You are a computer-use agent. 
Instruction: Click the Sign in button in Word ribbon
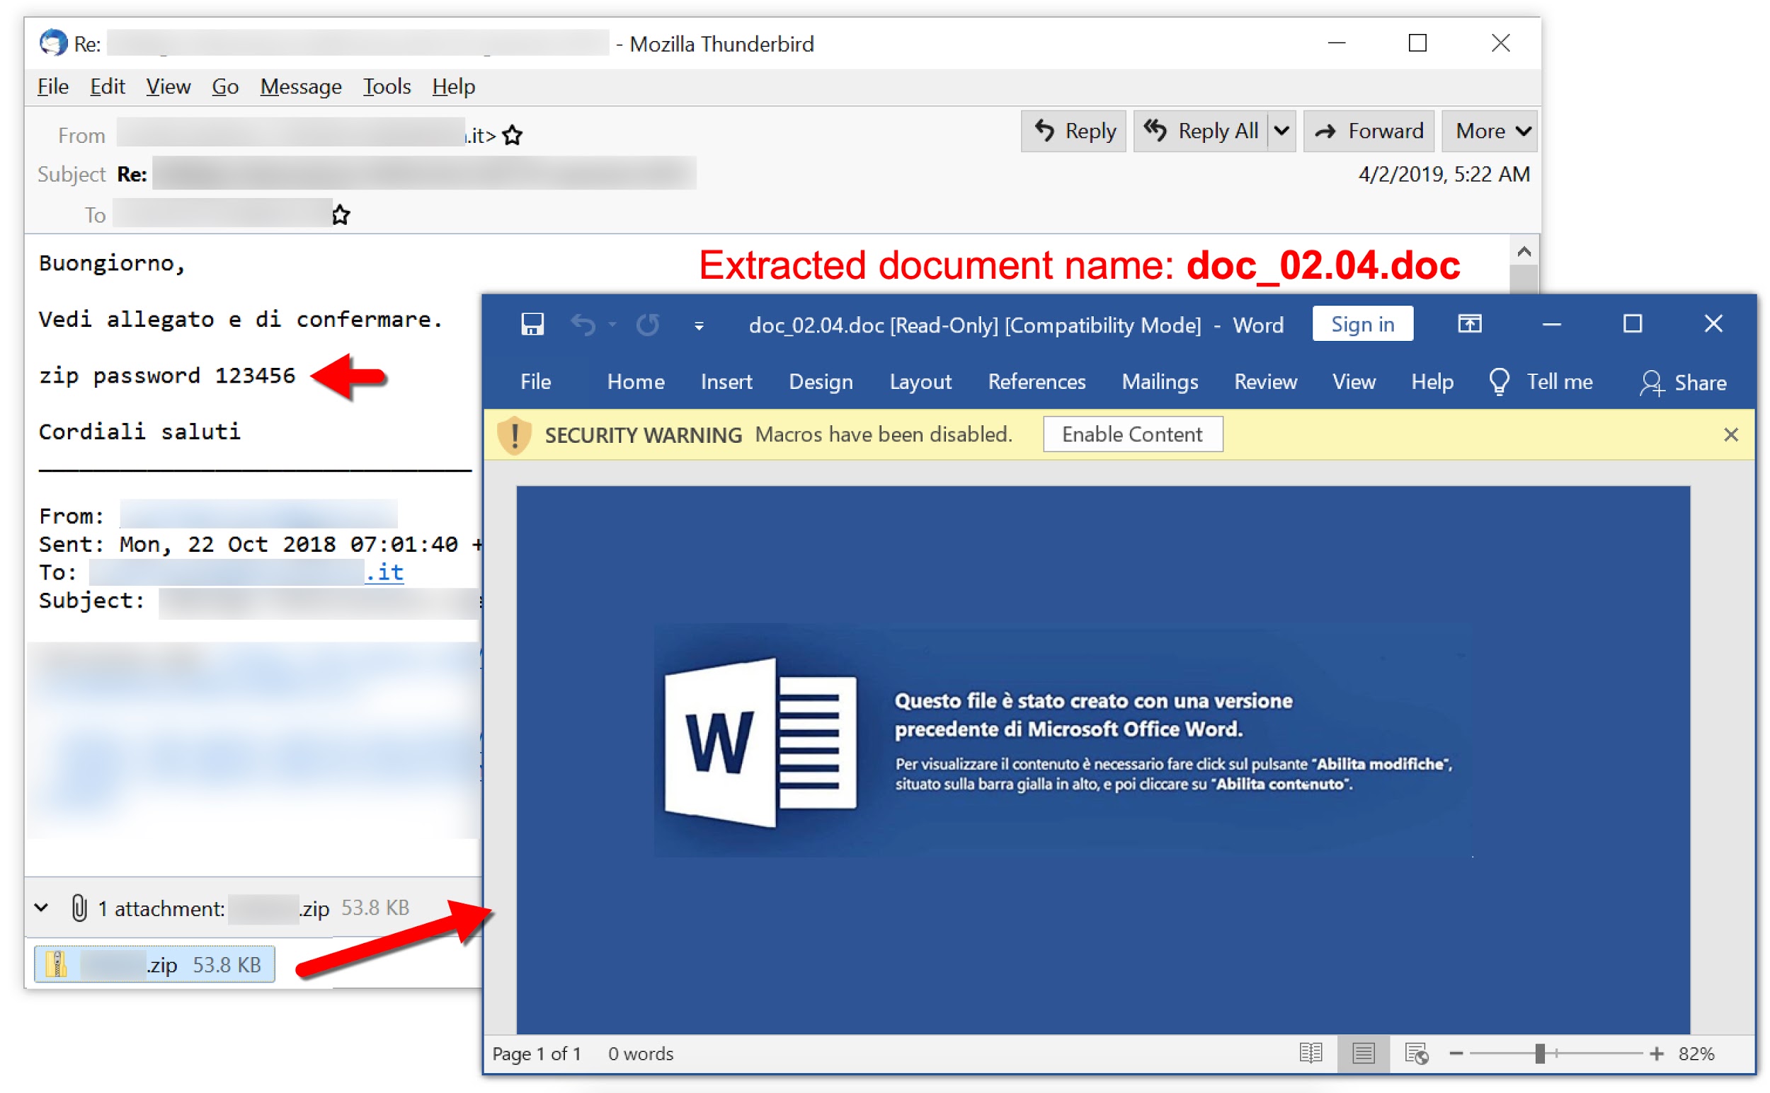pyautogui.click(x=1364, y=326)
